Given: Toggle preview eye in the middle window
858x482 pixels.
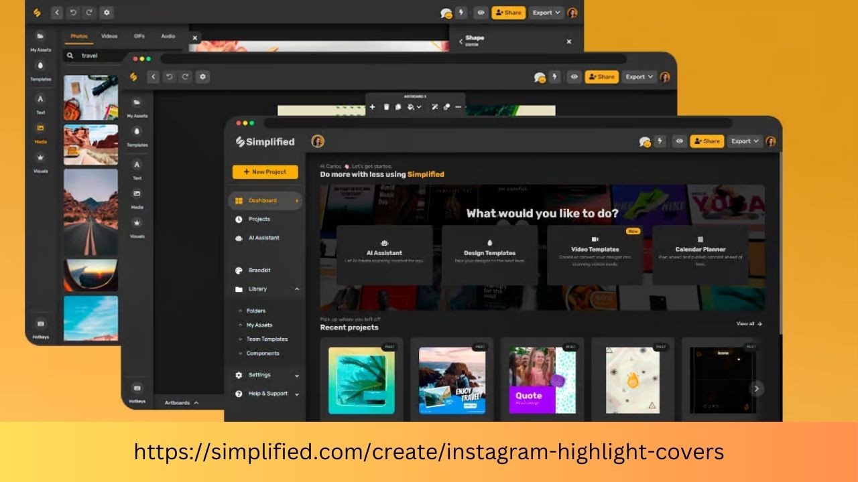Looking at the screenshot, I should 574,77.
